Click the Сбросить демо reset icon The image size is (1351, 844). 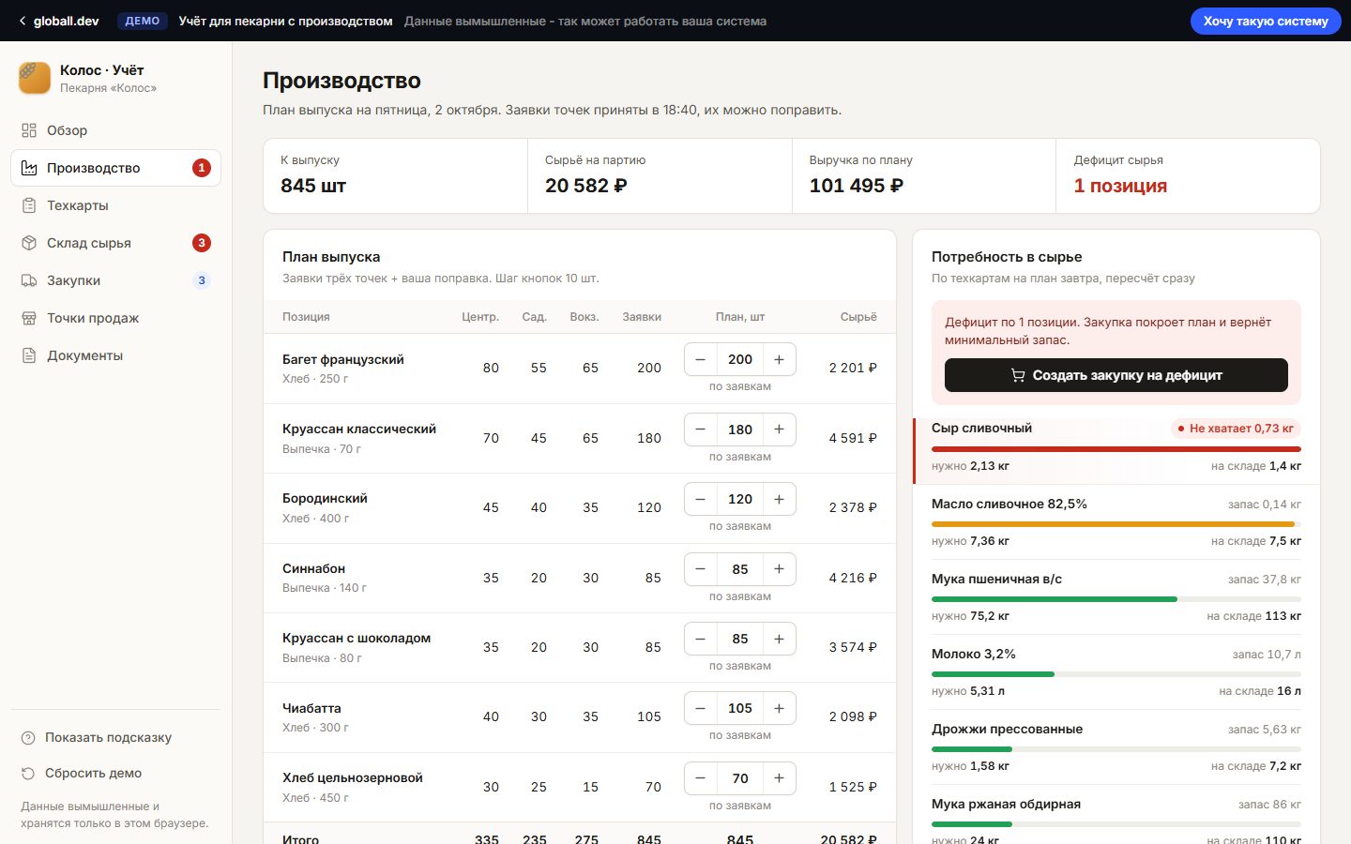28,773
